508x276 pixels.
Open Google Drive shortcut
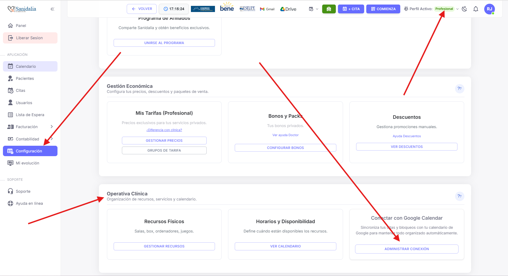pyautogui.click(x=288, y=9)
